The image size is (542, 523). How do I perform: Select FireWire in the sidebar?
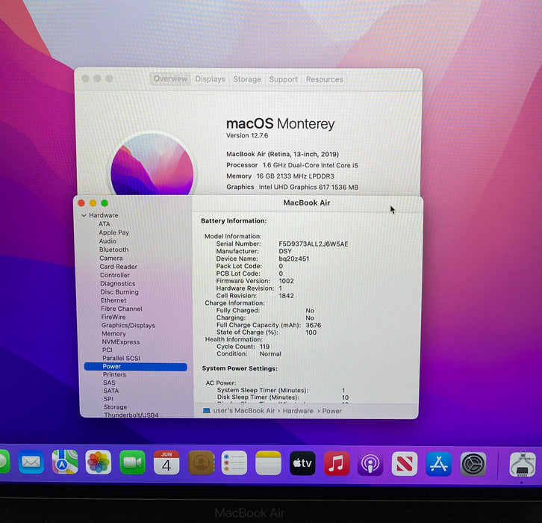click(113, 317)
